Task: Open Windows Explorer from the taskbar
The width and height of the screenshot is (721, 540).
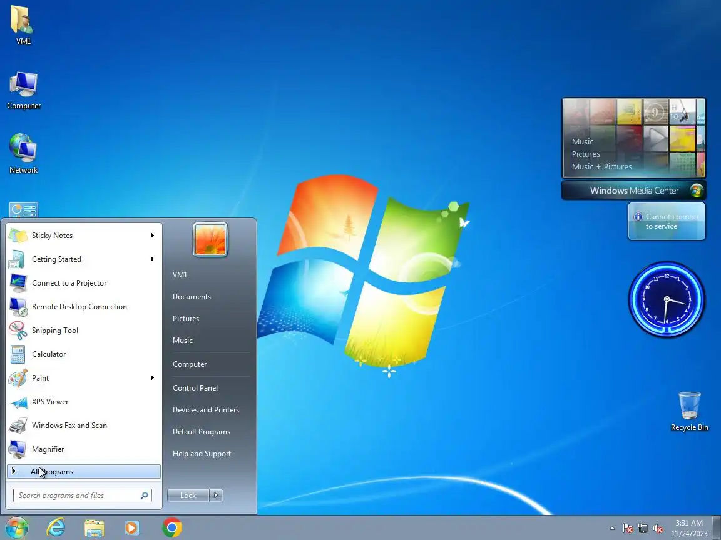Action: 95,528
